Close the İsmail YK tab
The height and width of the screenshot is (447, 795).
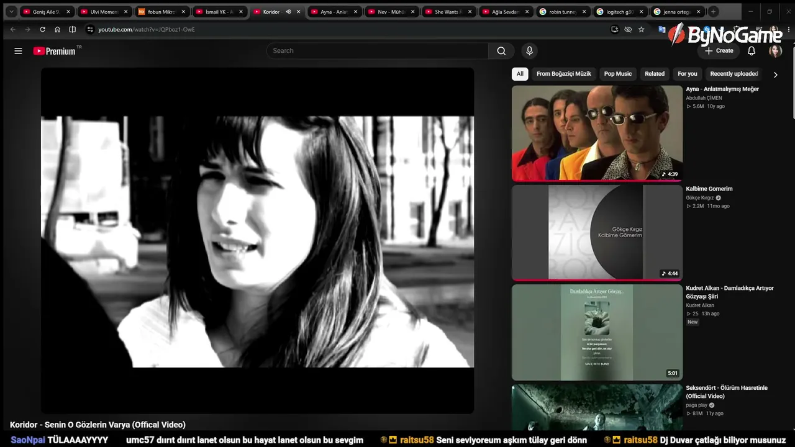(x=241, y=12)
